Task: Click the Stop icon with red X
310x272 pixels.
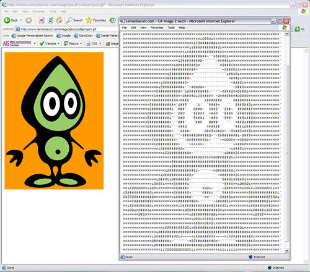Action: pyautogui.click(x=42, y=20)
